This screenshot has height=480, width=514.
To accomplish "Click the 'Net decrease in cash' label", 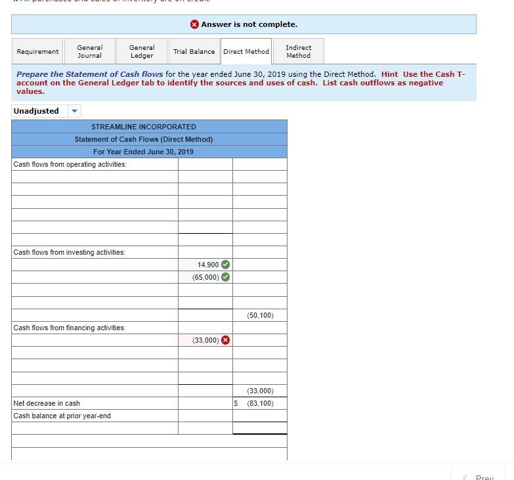I will [47, 403].
